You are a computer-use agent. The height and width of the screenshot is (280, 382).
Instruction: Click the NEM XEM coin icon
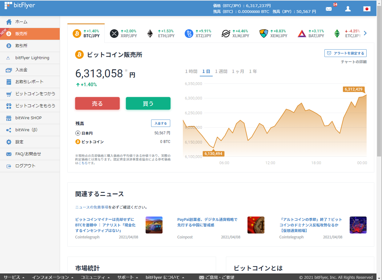(264, 34)
